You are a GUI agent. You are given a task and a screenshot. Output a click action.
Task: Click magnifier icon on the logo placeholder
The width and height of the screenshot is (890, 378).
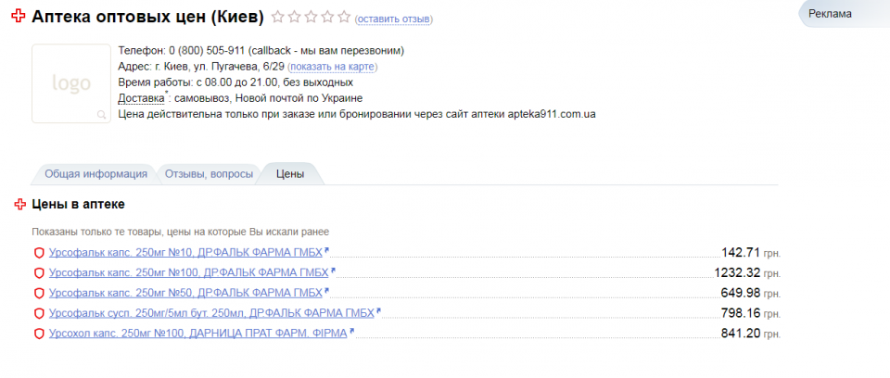pyautogui.click(x=101, y=115)
